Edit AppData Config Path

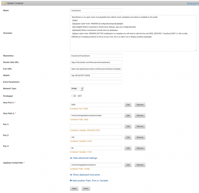click(x=128, y=165)
